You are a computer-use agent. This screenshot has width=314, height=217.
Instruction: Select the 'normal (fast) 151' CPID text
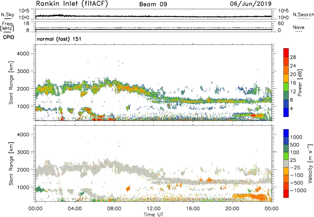[x=59, y=39]
